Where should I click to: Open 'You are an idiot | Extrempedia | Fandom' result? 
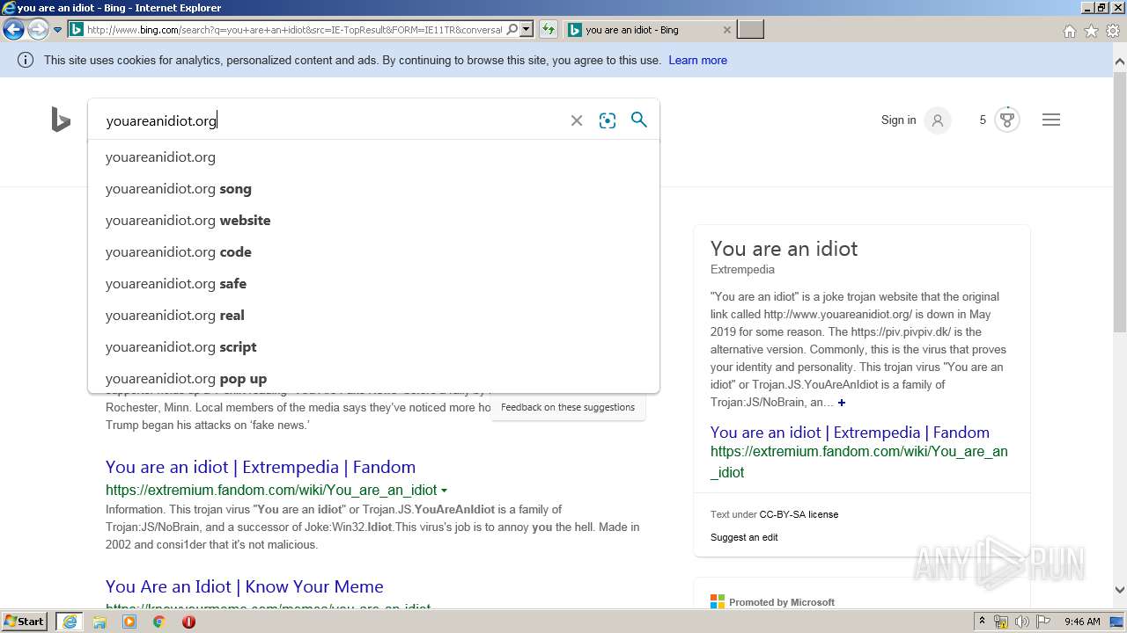pos(261,467)
